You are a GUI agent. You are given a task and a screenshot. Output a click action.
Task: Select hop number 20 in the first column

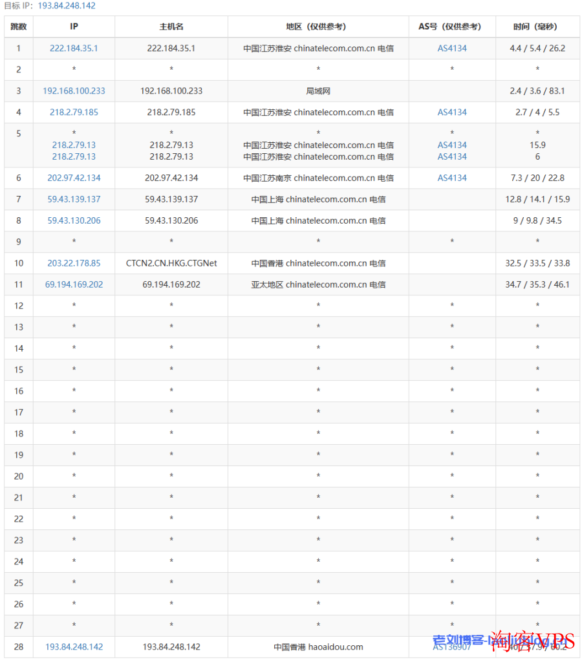point(19,476)
